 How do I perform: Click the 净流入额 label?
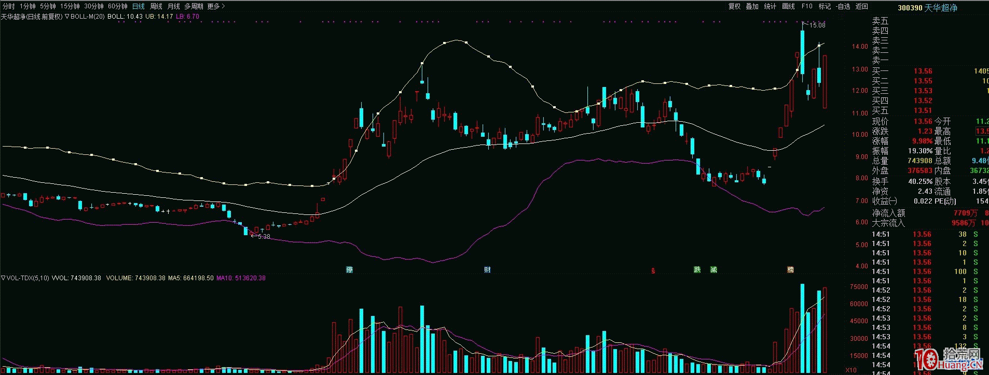click(x=888, y=213)
